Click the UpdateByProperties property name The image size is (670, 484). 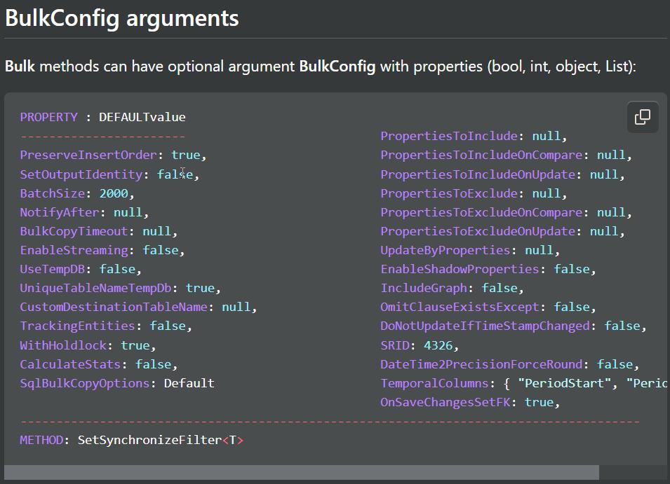[445, 250]
